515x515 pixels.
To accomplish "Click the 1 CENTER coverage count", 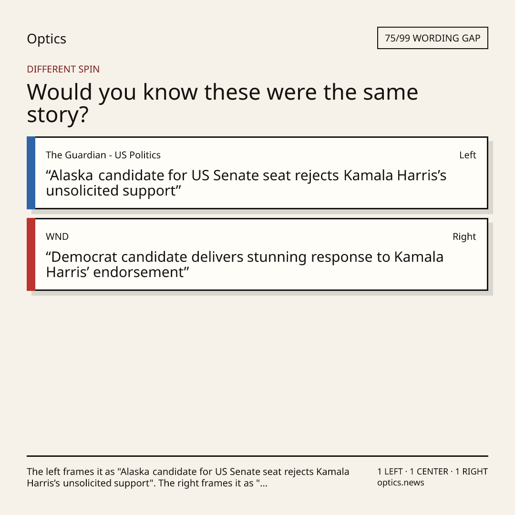I will coord(429,472).
